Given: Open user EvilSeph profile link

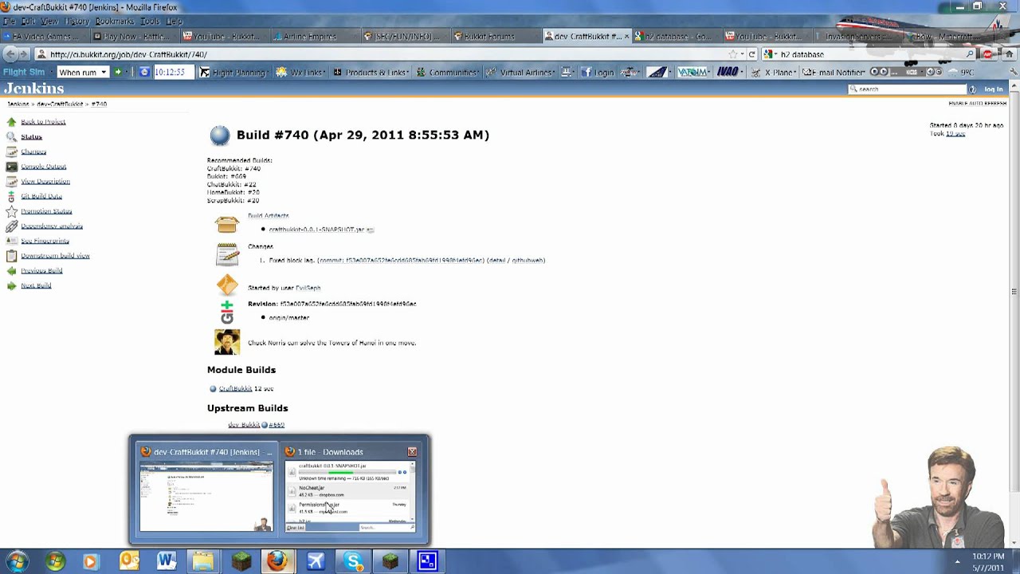Looking at the screenshot, I should [x=308, y=288].
